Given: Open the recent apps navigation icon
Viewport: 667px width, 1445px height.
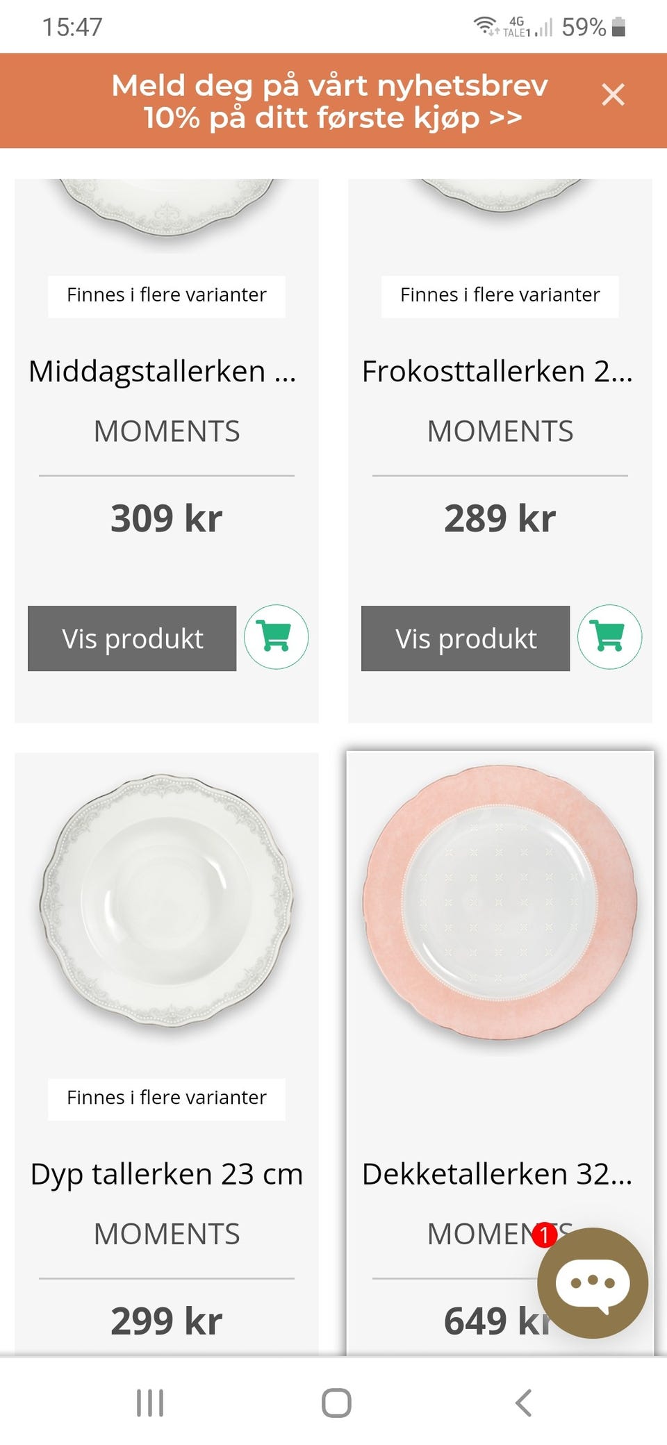Looking at the screenshot, I should (150, 1403).
